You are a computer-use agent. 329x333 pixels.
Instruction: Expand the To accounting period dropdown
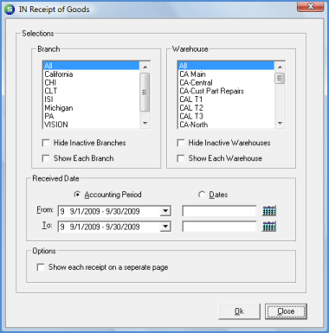pos(165,227)
